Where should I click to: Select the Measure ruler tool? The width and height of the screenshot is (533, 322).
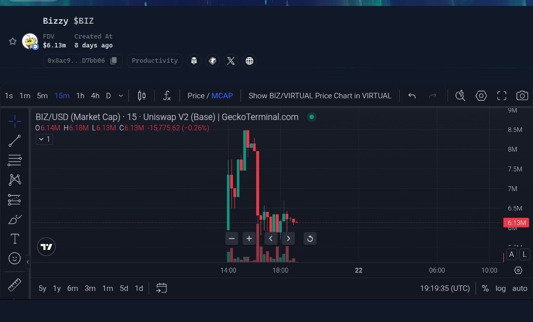[x=15, y=285]
